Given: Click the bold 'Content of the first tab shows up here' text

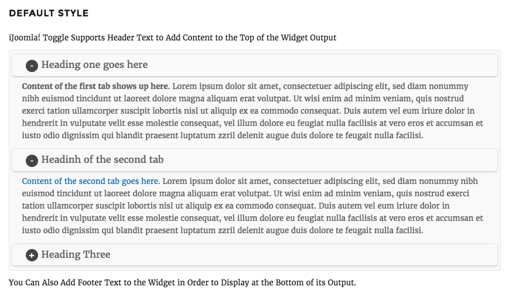Looking at the screenshot, I should [95, 86].
